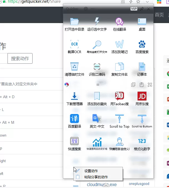Open the 快捷短语(自定义) person icon
This screenshot has width=169, height=188.
pyautogui.click(x=119, y=142)
